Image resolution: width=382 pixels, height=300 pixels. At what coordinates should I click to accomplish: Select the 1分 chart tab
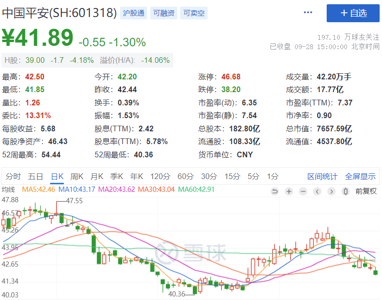coord(273,176)
